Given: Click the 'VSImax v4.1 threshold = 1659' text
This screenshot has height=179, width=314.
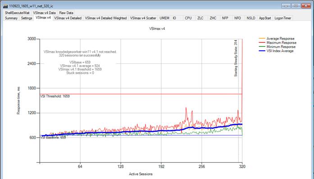Looking at the screenshot, I should pyautogui.click(x=80, y=69).
